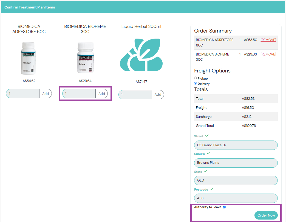Click the Freight amount A$16.50

[248, 108]
